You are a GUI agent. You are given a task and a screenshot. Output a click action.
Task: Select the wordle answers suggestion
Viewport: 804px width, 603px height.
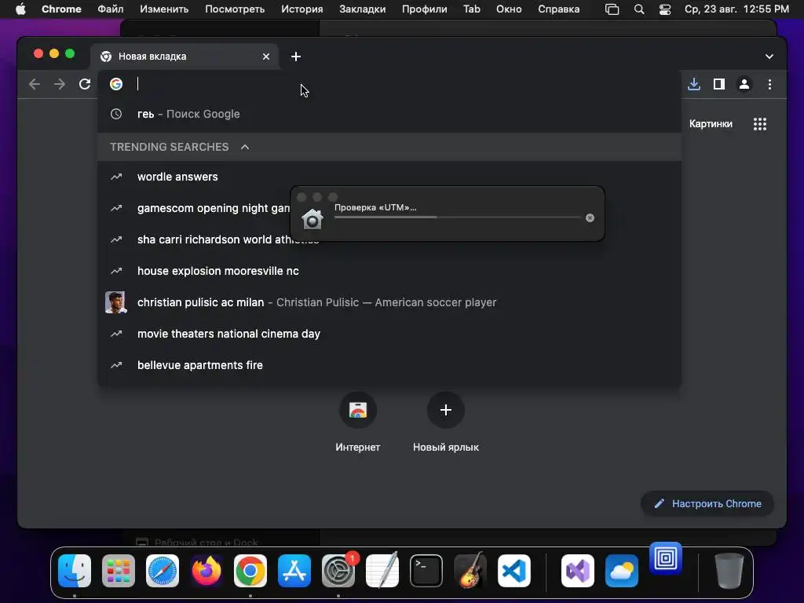tap(389, 177)
